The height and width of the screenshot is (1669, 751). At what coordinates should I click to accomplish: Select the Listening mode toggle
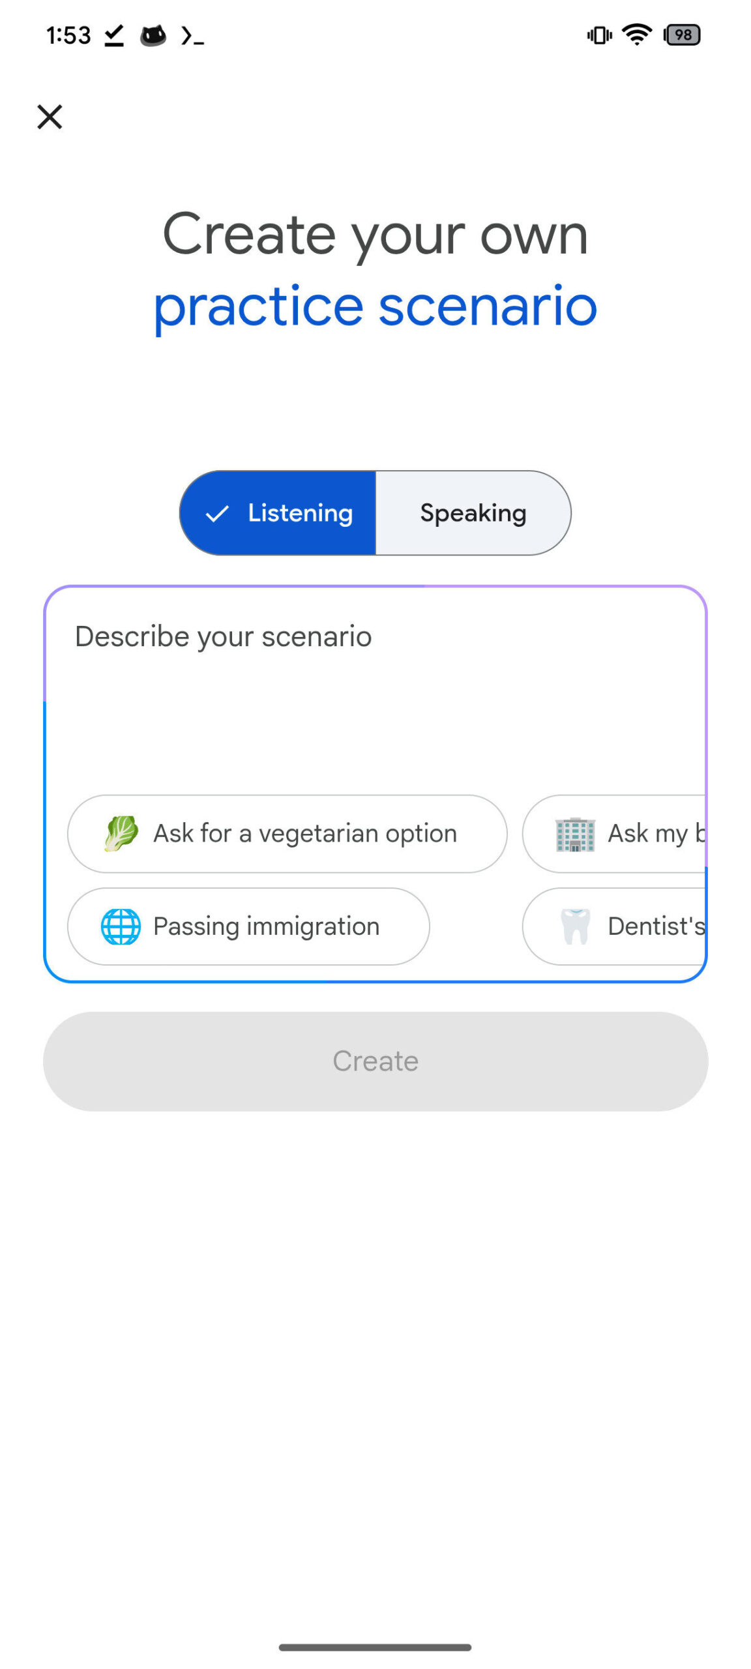coord(278,513)
